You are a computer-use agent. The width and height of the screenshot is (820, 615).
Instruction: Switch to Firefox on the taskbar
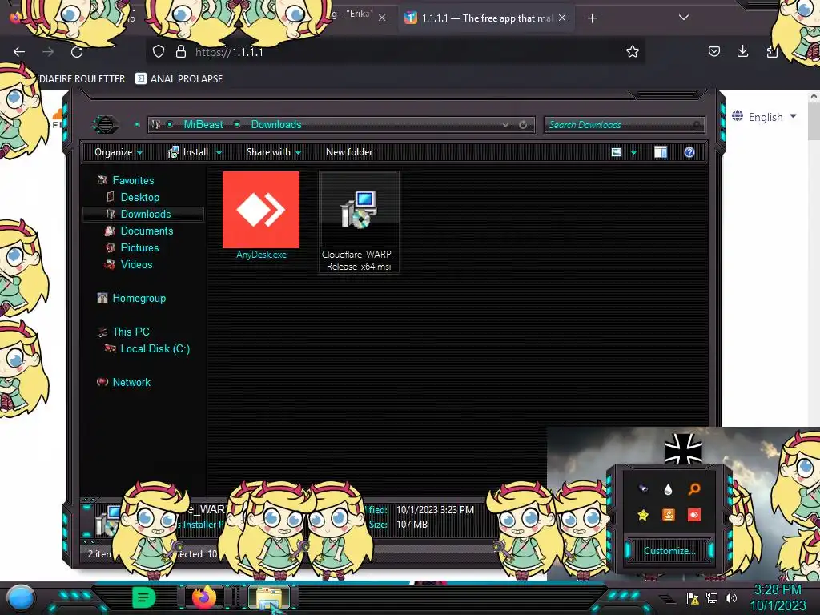204,597
